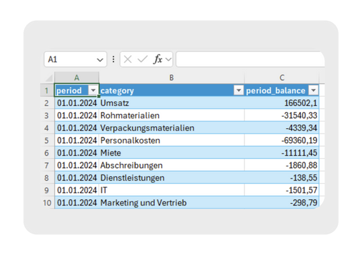Select row 10 header
This screenshot has height=255, width=362.
[x=47, y=203]
